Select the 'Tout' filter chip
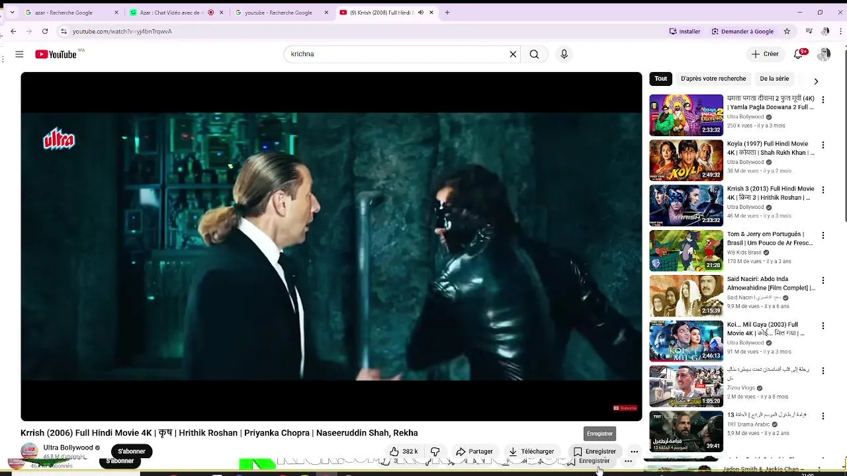Screen dimensions: 847x476 [x=661, y=79]
